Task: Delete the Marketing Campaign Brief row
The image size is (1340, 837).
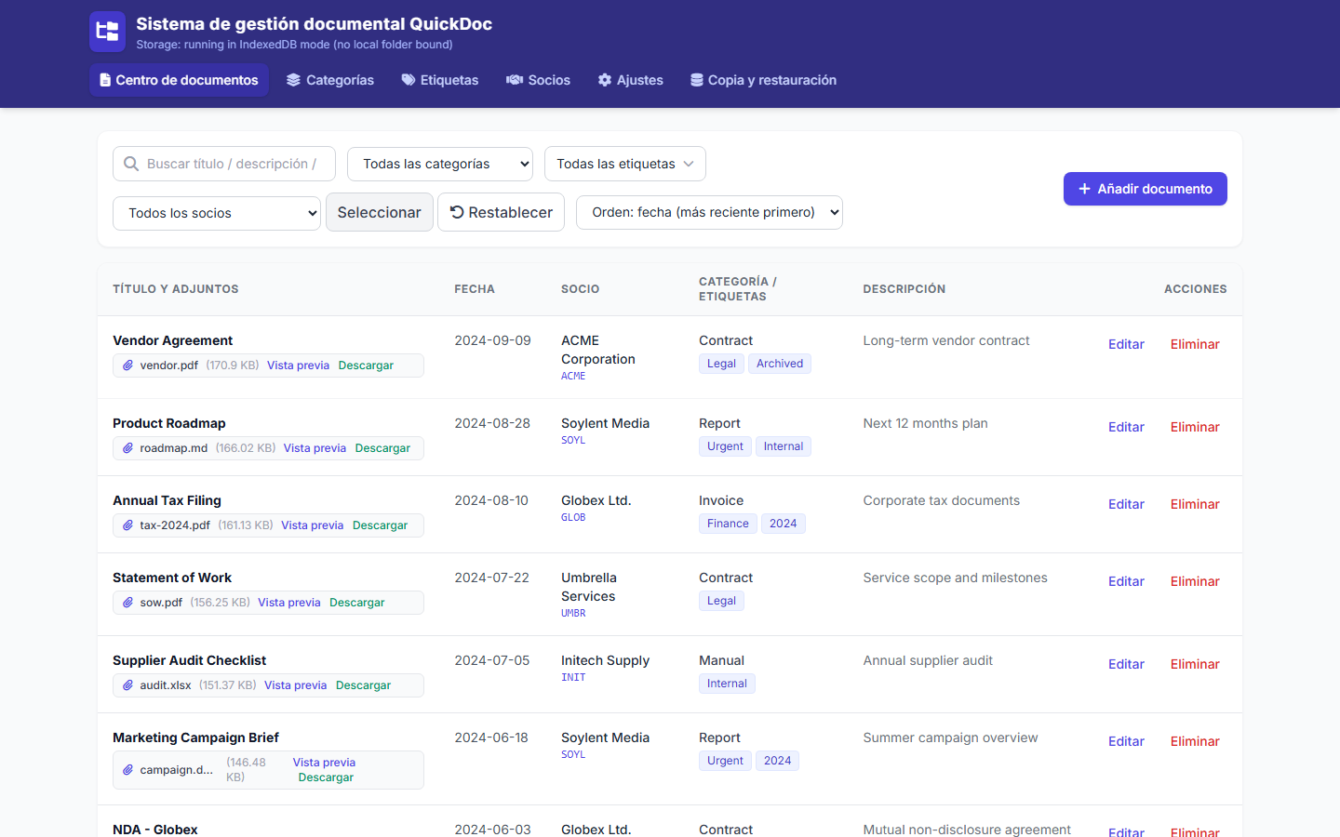Action: click(1195, 741)
